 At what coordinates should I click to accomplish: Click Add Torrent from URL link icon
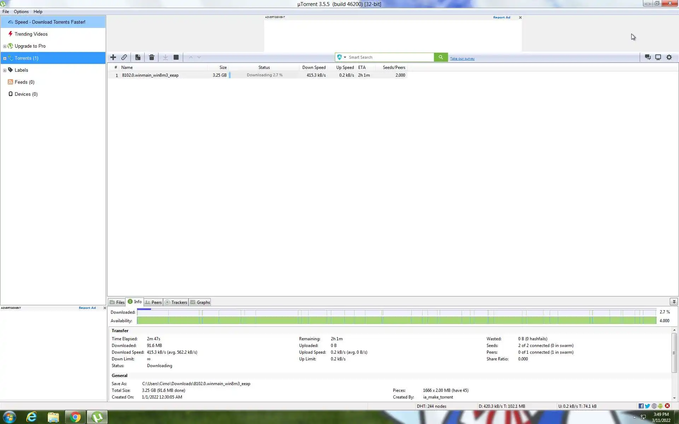[124, 57]
